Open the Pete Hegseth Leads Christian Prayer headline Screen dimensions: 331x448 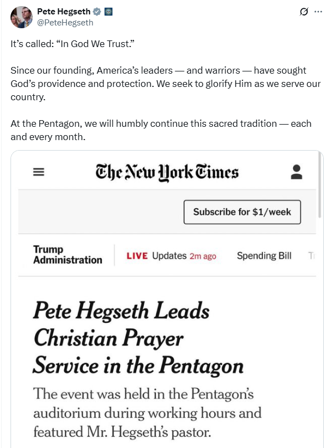coord(138,338)
